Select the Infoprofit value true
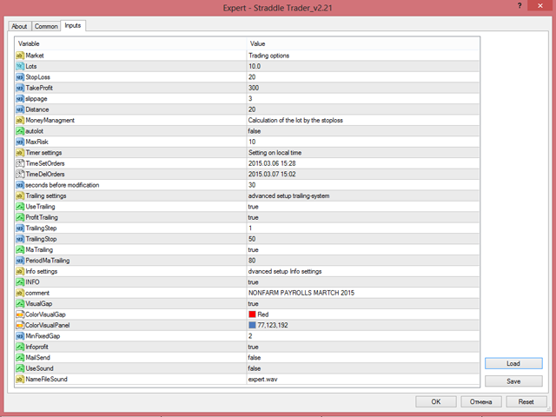 pyautogui.click(x=253, y=347)
